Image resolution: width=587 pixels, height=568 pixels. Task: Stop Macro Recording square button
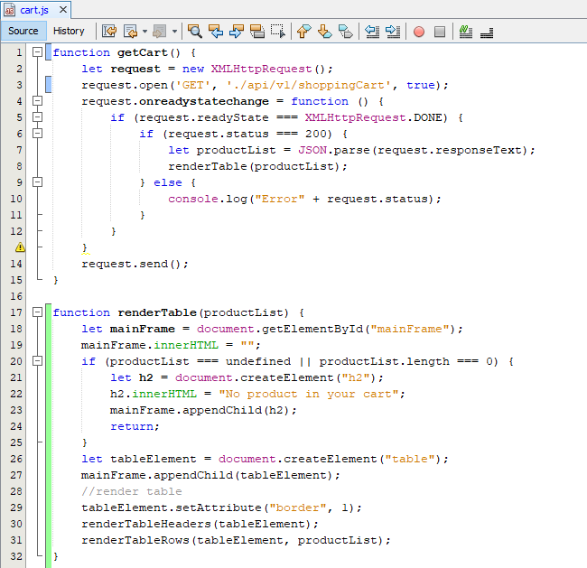point(440,32)
